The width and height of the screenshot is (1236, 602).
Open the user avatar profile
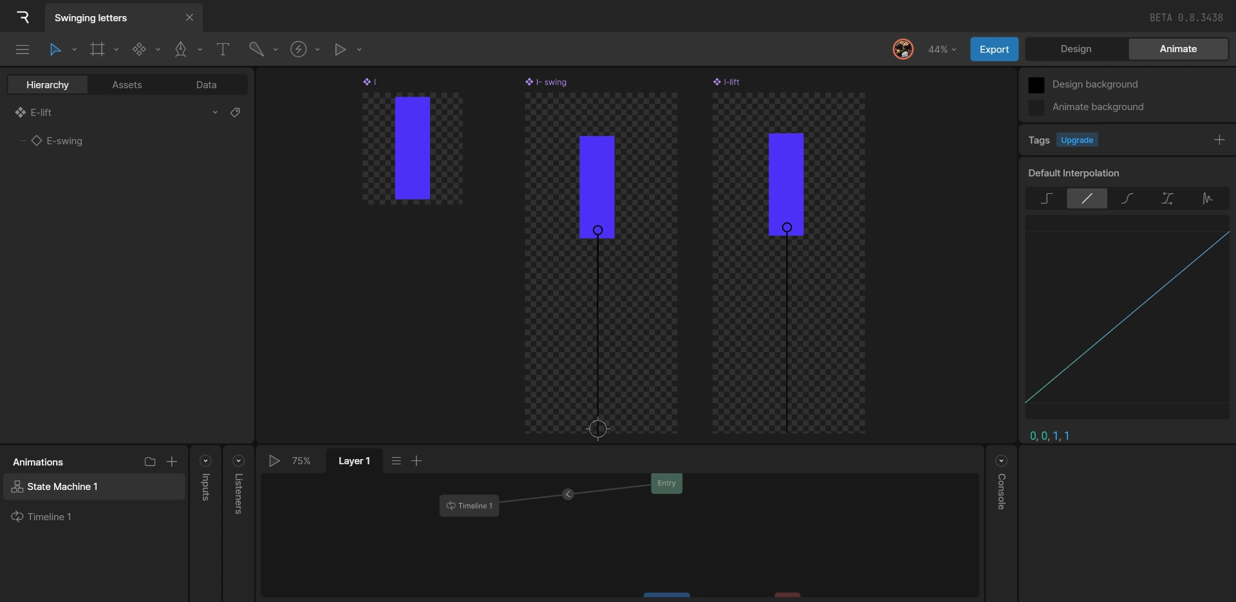click(x=903, y=49)
